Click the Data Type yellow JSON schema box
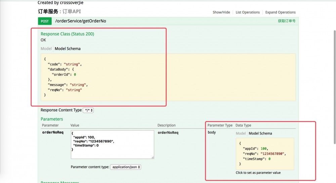 pos(264,154)
